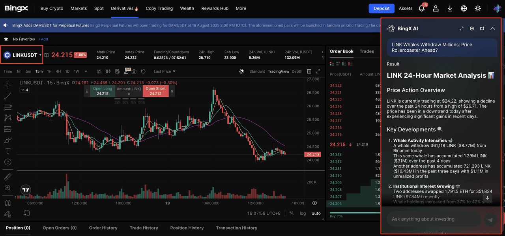Send the message in BingX AI
505x236 pixels.
click(x=490, y=220)
